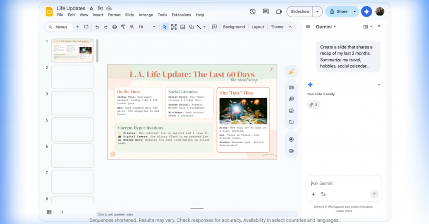Click the move-to-folder icon beside title
Viewport: 429px width, 224px height.
[100, 8]
